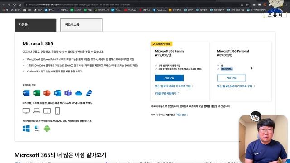The height and width of the screenshot is (163, 290).
Task: Click the mobile phone device icon
Action: click(58, 110)
